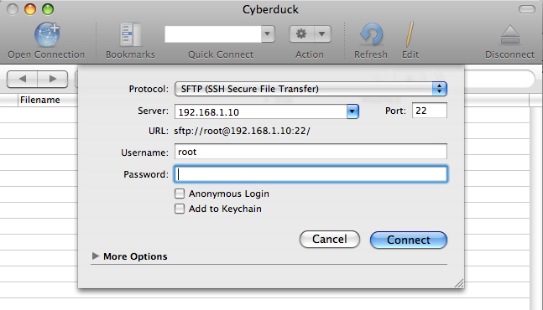Go back with the left arrow button
Image resolution: width=543 pixels, height=310 pixels.
click(22, 79)
